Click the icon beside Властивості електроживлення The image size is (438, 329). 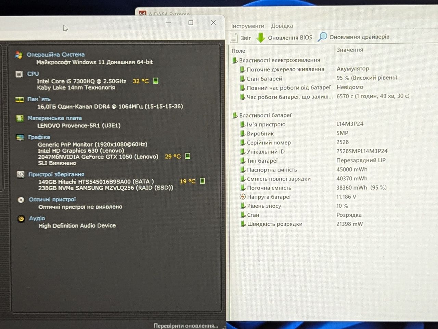click(235, 60)
